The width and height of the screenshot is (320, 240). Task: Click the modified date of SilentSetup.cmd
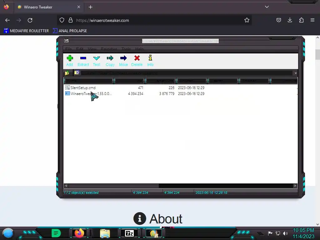pos(191,87)
